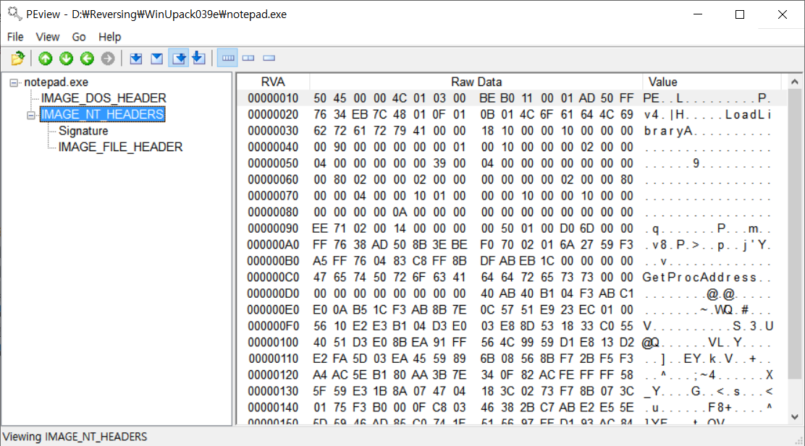Image resolution: width=805 pixels, height=446 pixels.
Task: Click 'Viewing IMAGE_NT_HEADERS' status bar text
Action: coord(75,437)
